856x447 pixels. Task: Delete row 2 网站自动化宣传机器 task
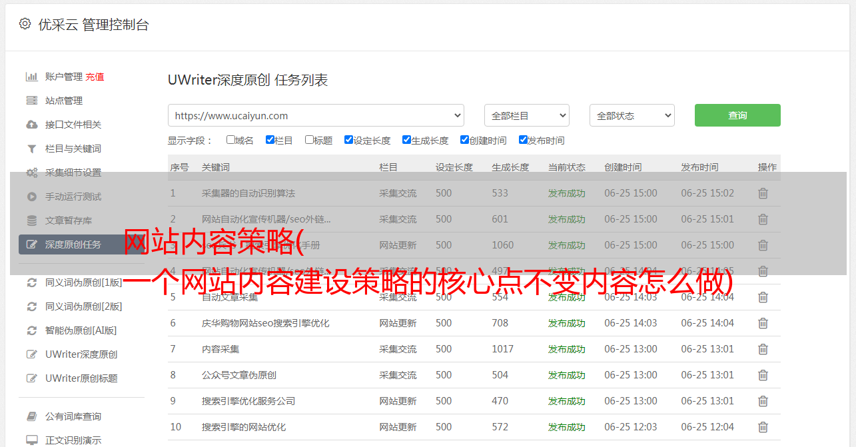coord(763,219)
